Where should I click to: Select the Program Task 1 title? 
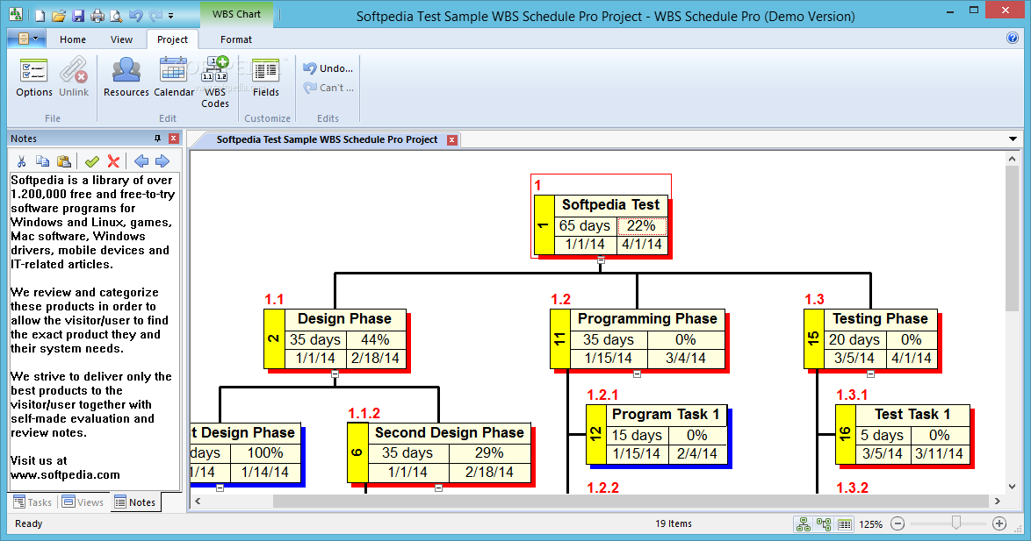(x=666, y=414)
